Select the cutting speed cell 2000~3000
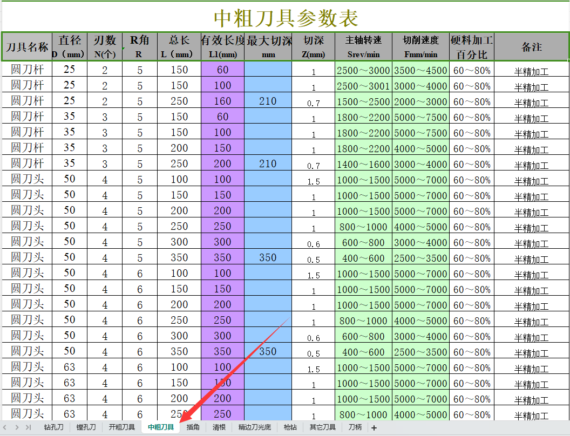The image size is (570, 436). tap(421, 101)
